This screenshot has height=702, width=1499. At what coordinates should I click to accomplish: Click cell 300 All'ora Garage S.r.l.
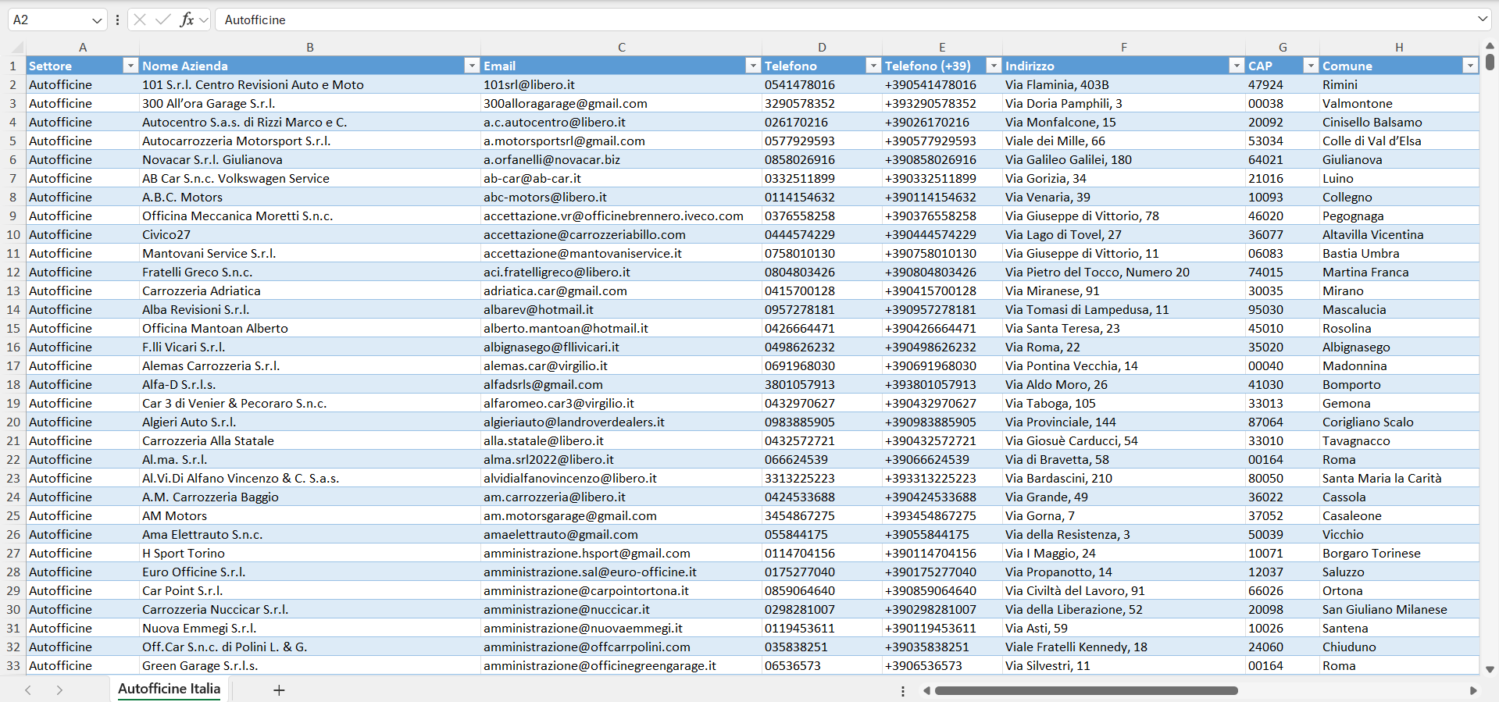310,103
